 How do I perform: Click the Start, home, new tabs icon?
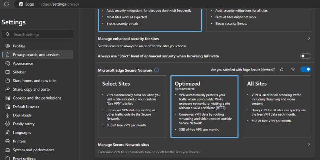(x=8, y=81)
